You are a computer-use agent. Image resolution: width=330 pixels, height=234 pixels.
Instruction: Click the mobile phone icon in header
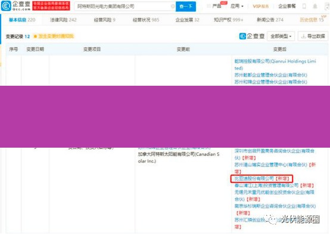click(304, 7)
